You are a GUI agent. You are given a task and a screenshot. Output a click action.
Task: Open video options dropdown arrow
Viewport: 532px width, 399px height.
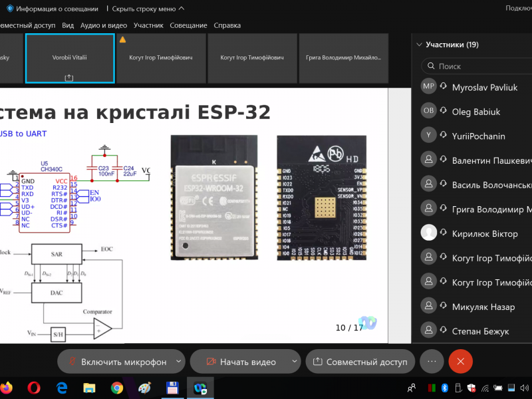point(295,361)
